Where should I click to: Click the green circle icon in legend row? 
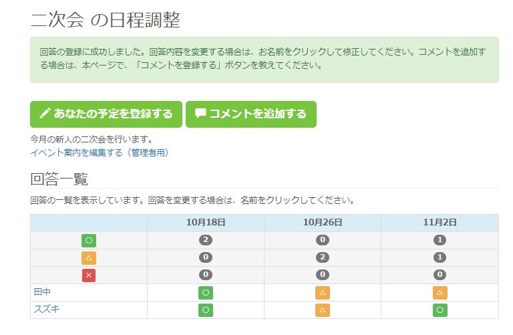(x=89, y=240)
